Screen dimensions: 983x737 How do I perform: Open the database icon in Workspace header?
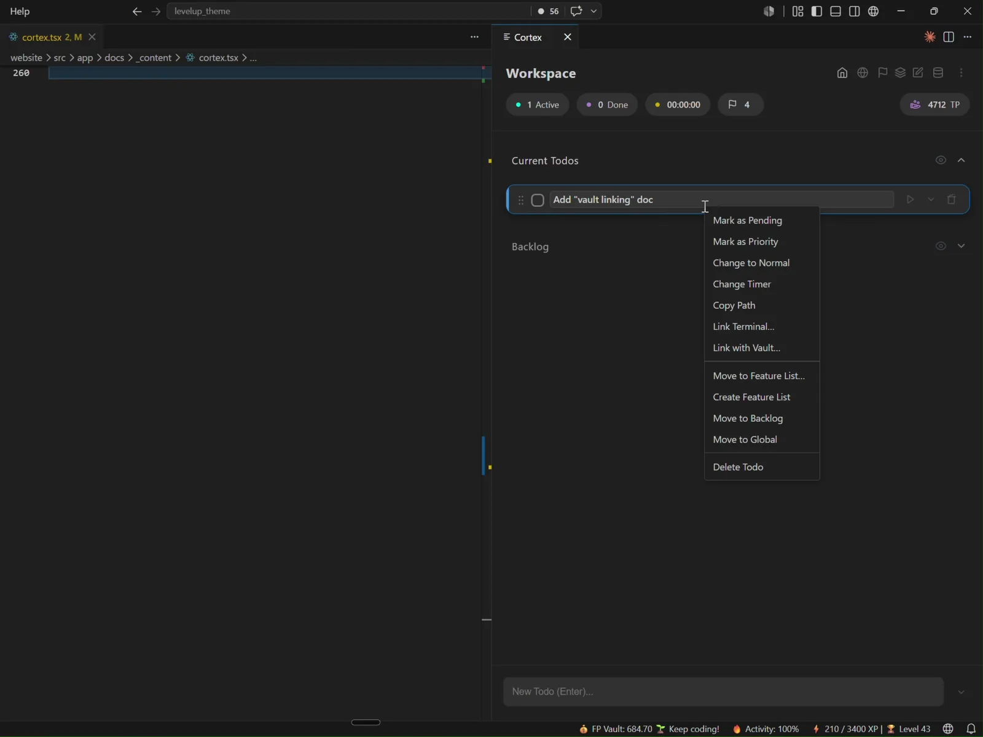938,73
